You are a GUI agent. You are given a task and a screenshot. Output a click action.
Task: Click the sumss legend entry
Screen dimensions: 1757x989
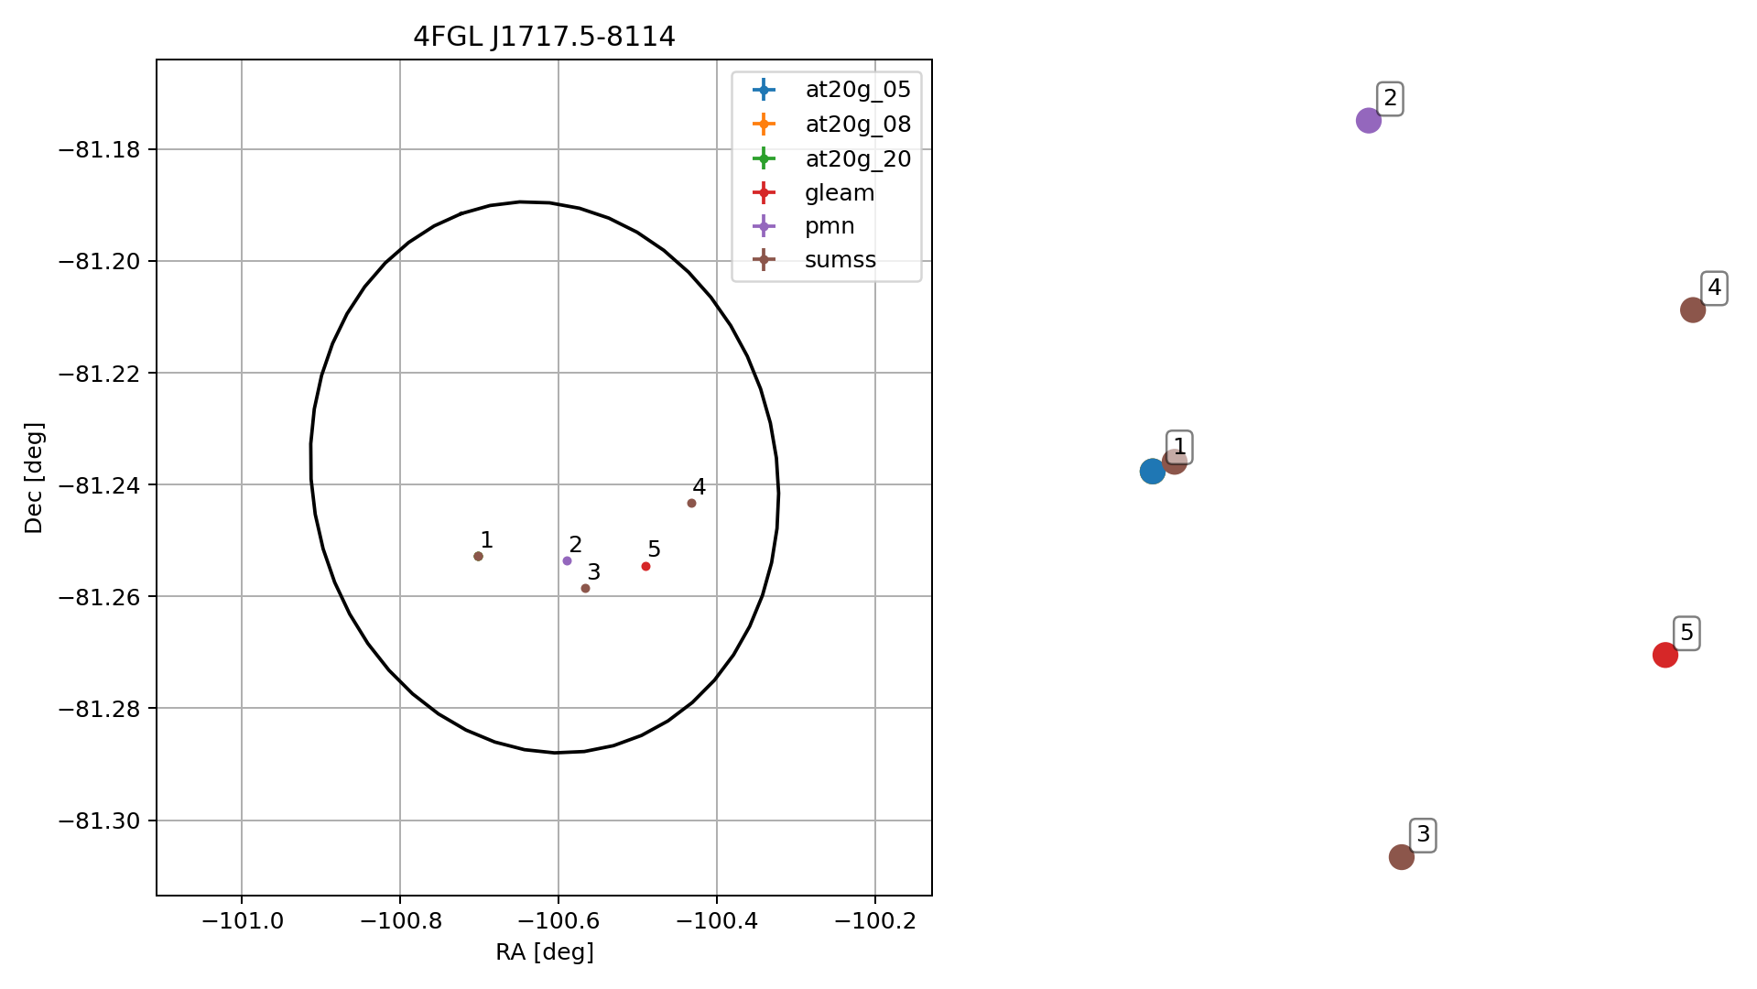pyautogui.click(x=812, y=259)
